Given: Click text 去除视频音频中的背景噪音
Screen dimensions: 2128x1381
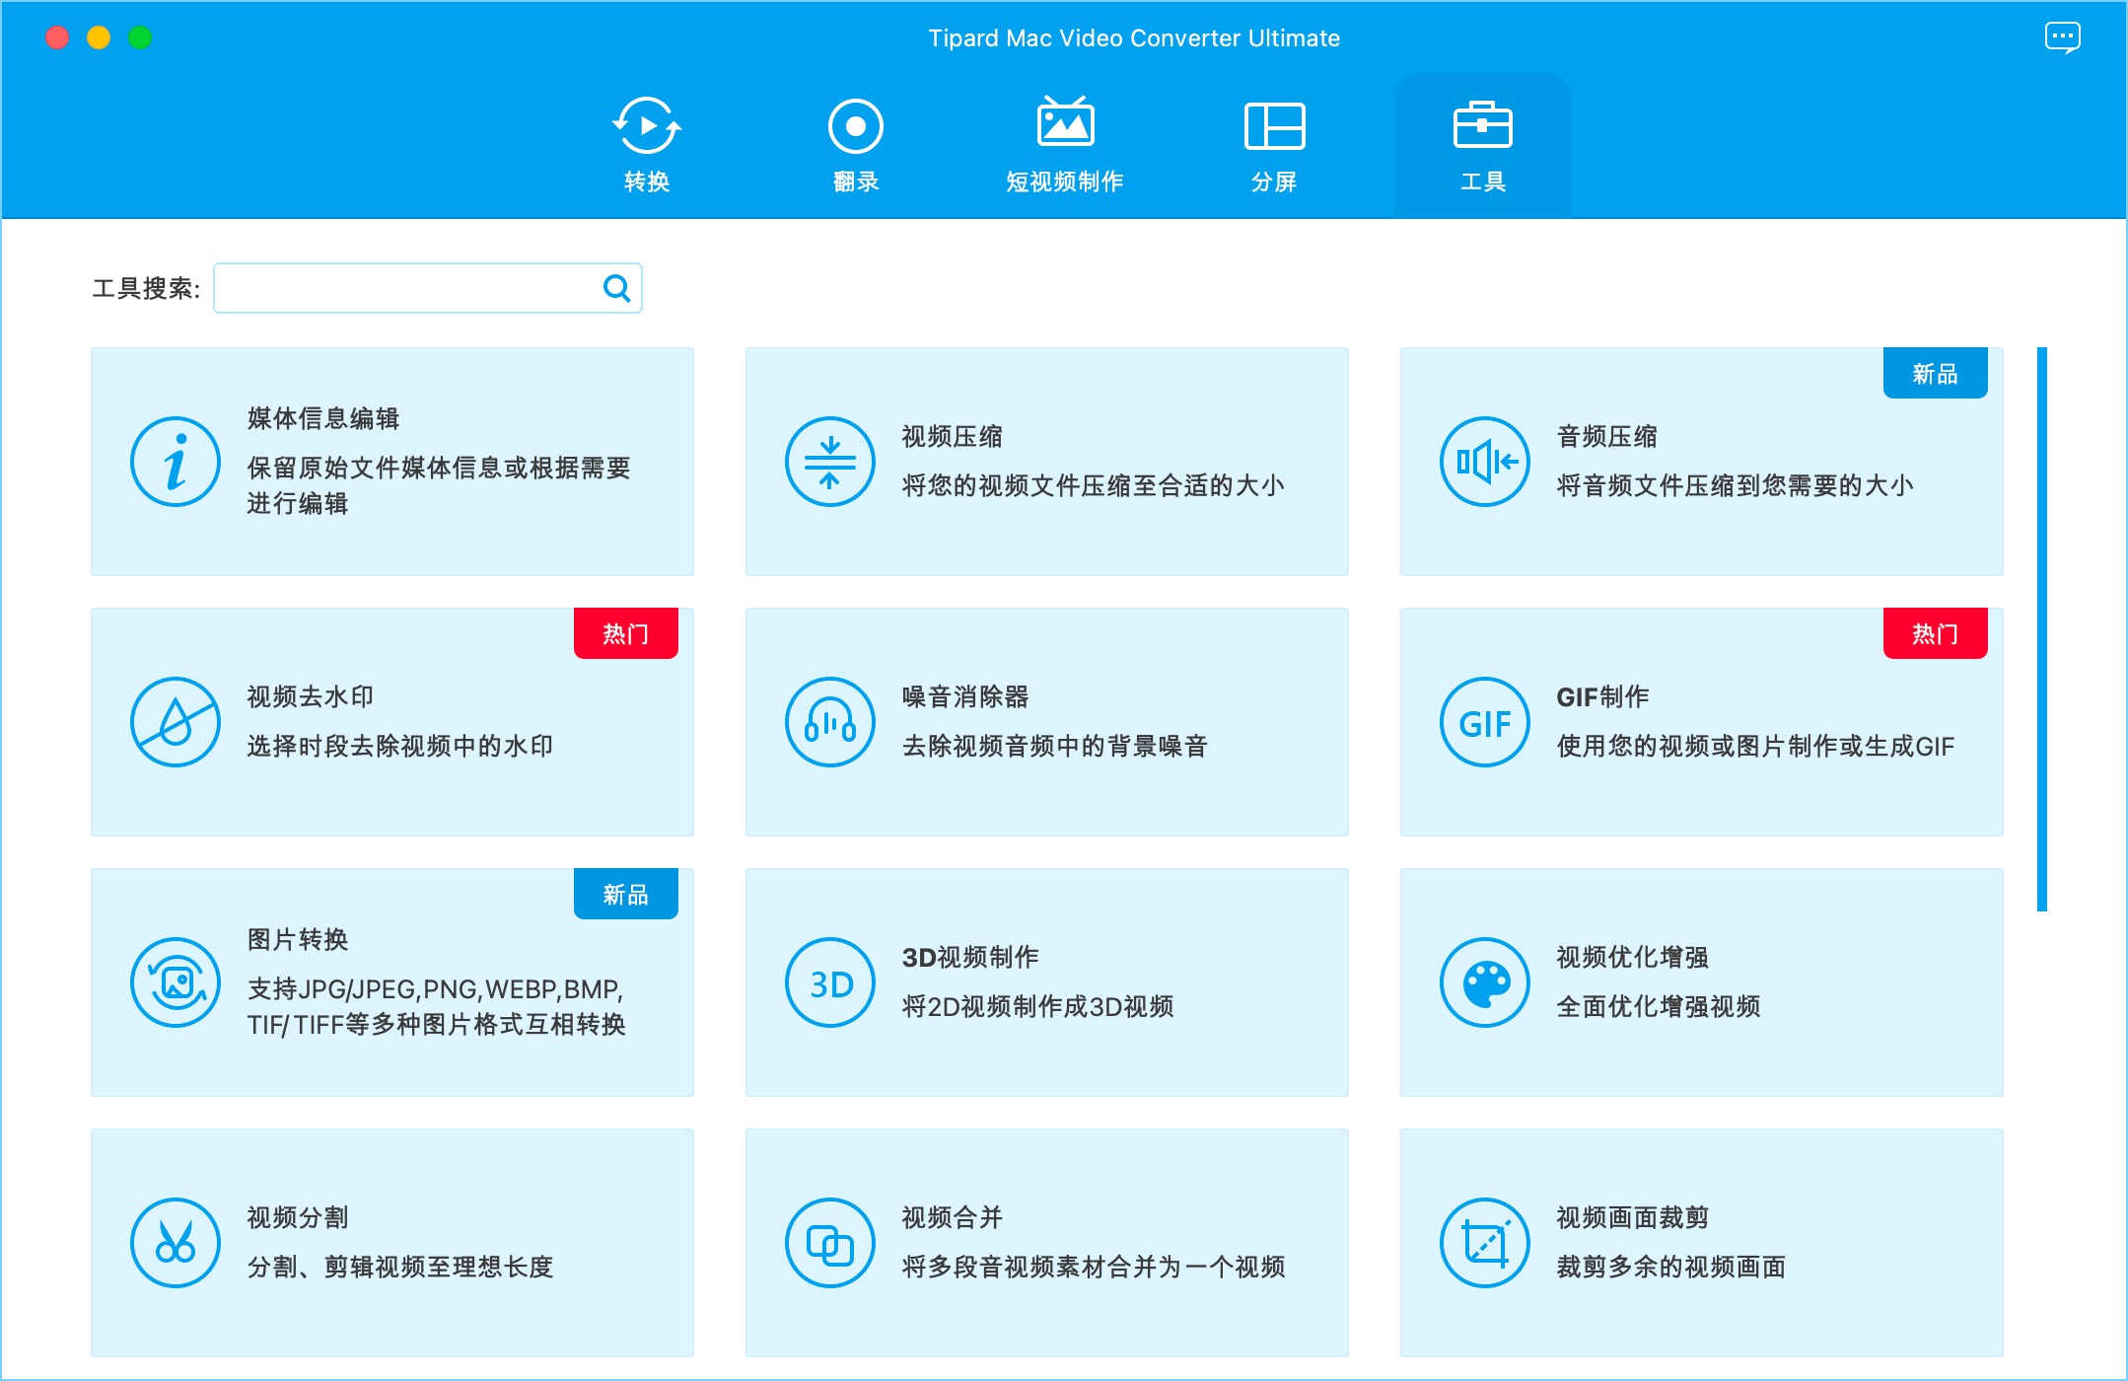Looking at the screenshot, I should point(1055,746).
